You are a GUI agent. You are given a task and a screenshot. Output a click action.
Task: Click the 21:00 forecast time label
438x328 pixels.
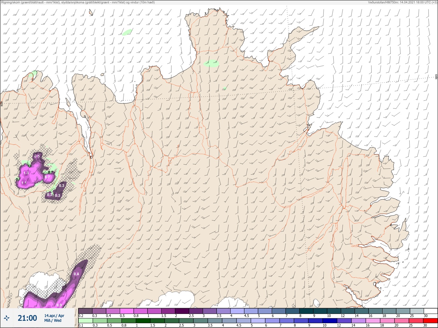pos(27,318)
